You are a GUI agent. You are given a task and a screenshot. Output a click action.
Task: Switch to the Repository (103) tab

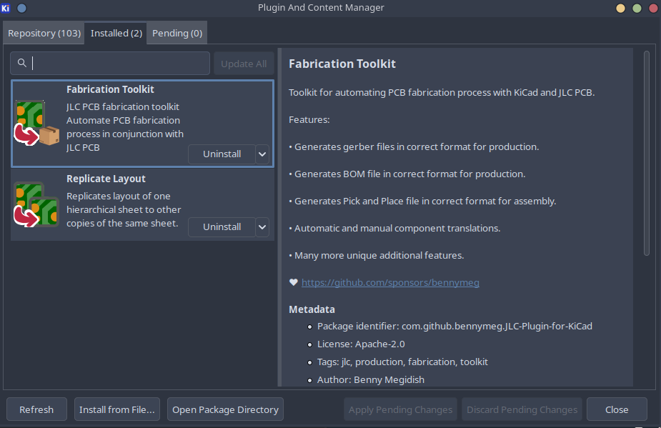coord(44,33)
